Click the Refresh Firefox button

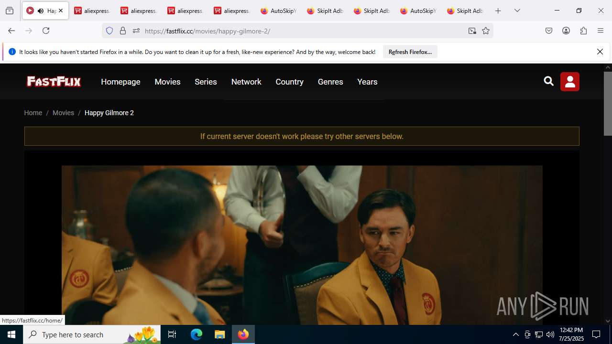410,52
